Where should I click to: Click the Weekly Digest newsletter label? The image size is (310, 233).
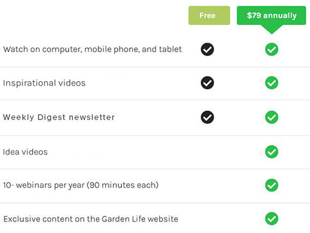point(59,117)
